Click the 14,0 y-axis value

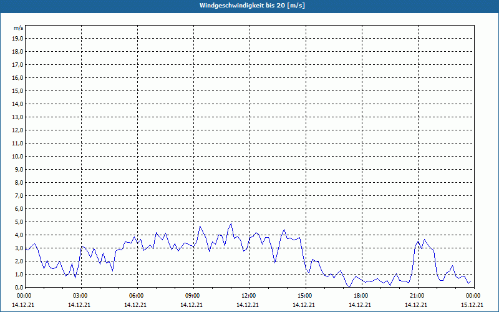[17, 104]
